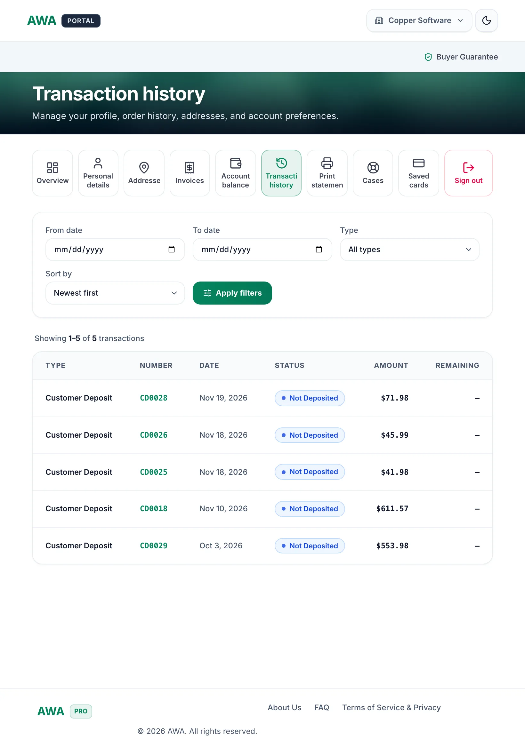Open the Invoices tab
The image size is (525, 755).
pos(190,173)
